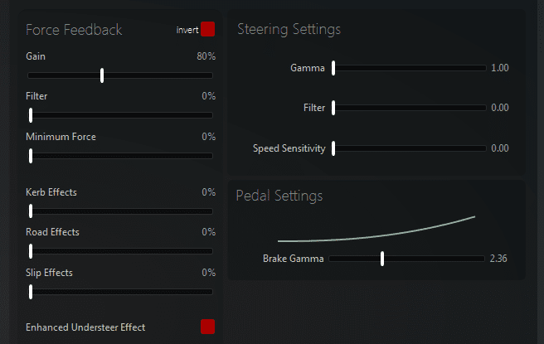This screenshot has width=544, height=344.
Task: Enable the Enhanced Understeer Effect checkbox
Action: pyautogui.click(x=207, y=327)
